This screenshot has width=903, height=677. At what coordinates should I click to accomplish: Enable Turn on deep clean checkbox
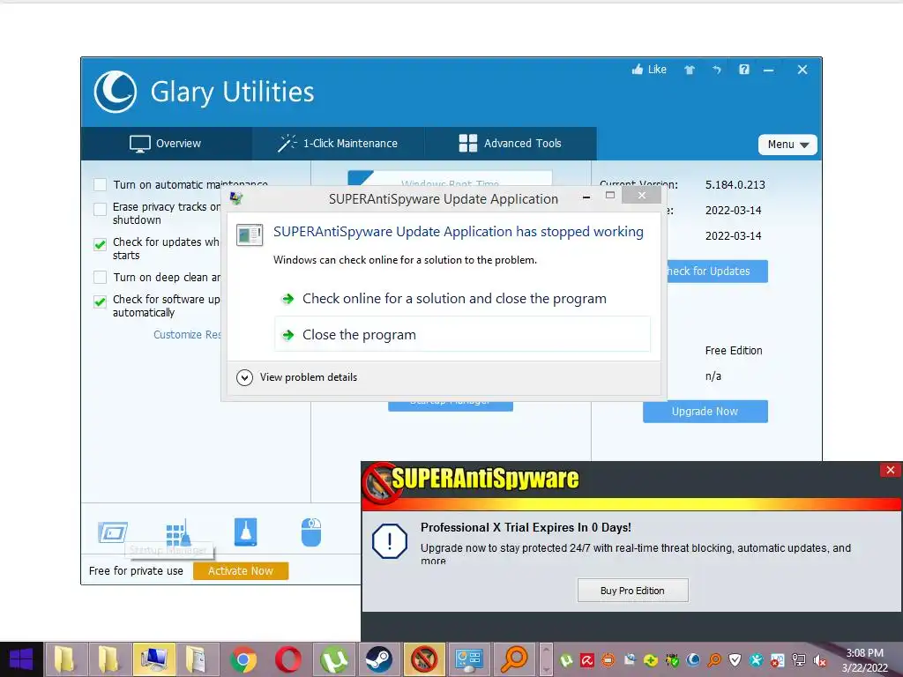tap(101, 278)
